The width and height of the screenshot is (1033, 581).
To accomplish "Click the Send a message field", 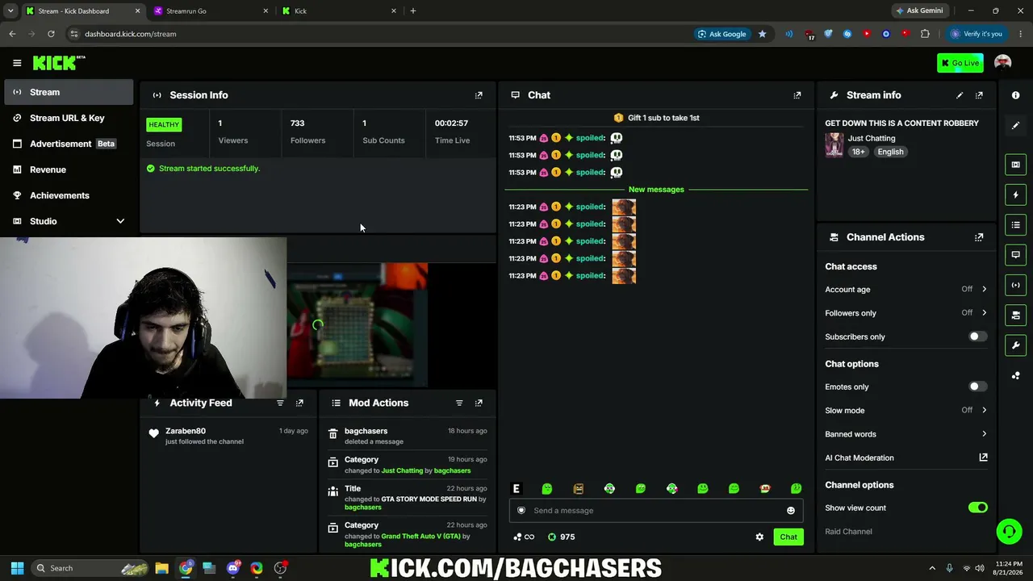I will point(655,511).
